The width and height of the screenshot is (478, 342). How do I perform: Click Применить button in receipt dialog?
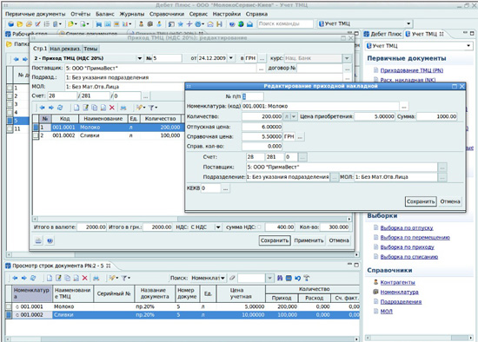point(309,240)
